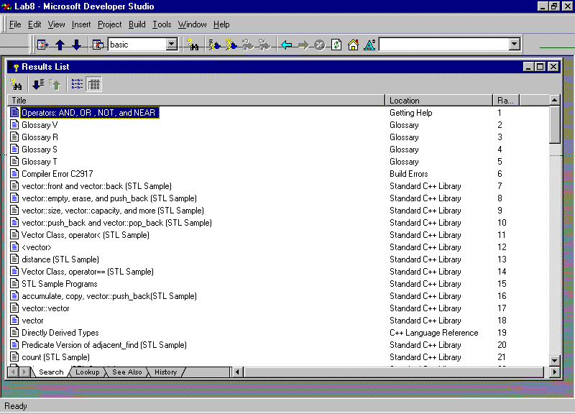Click inside the empty URL input field

444,45
